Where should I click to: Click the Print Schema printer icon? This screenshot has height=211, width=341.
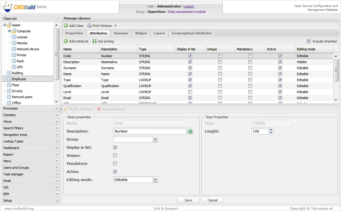[89, 26]
